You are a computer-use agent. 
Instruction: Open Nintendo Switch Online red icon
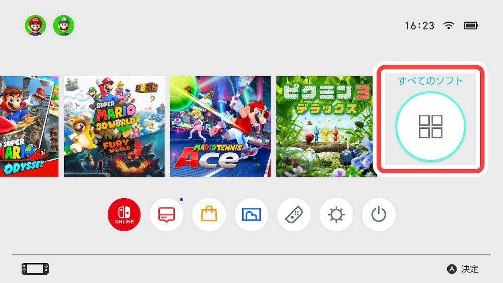coord(124,215)
